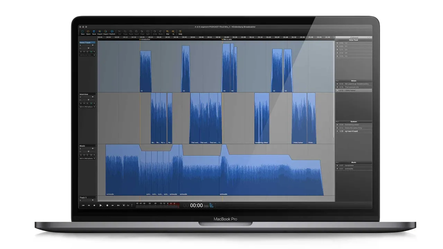Click the rewind transport button
Screen dimensions: 443x249
point(89,205)
